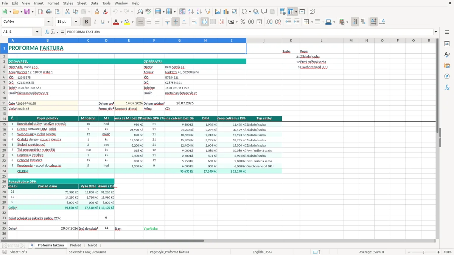454x255 pixels.
Task: Insert Image from toolbar
Action: (x=218, y=12)
